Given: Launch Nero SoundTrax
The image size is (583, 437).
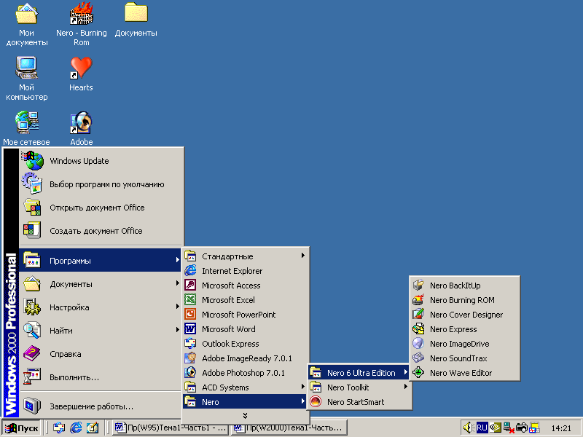Looking at the screenshot, I should coord(464,358).
